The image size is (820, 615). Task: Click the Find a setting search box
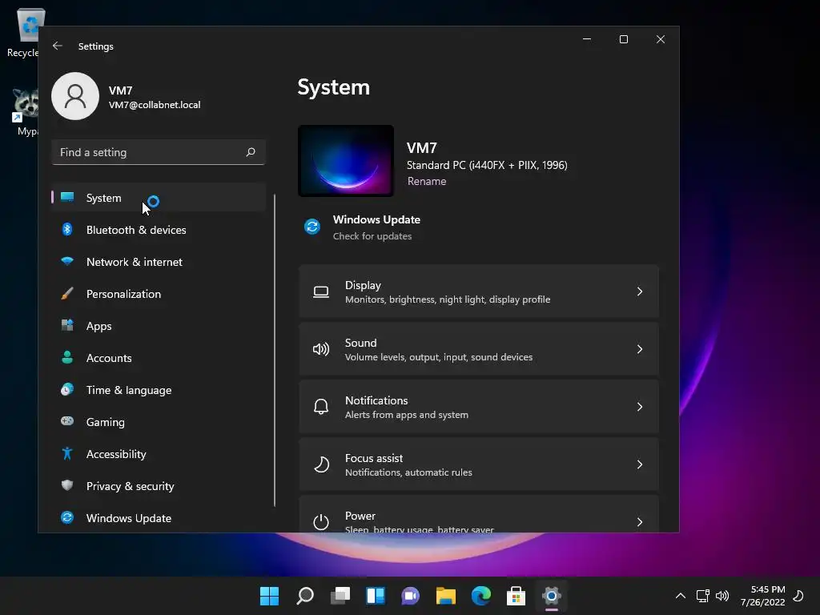159,151
